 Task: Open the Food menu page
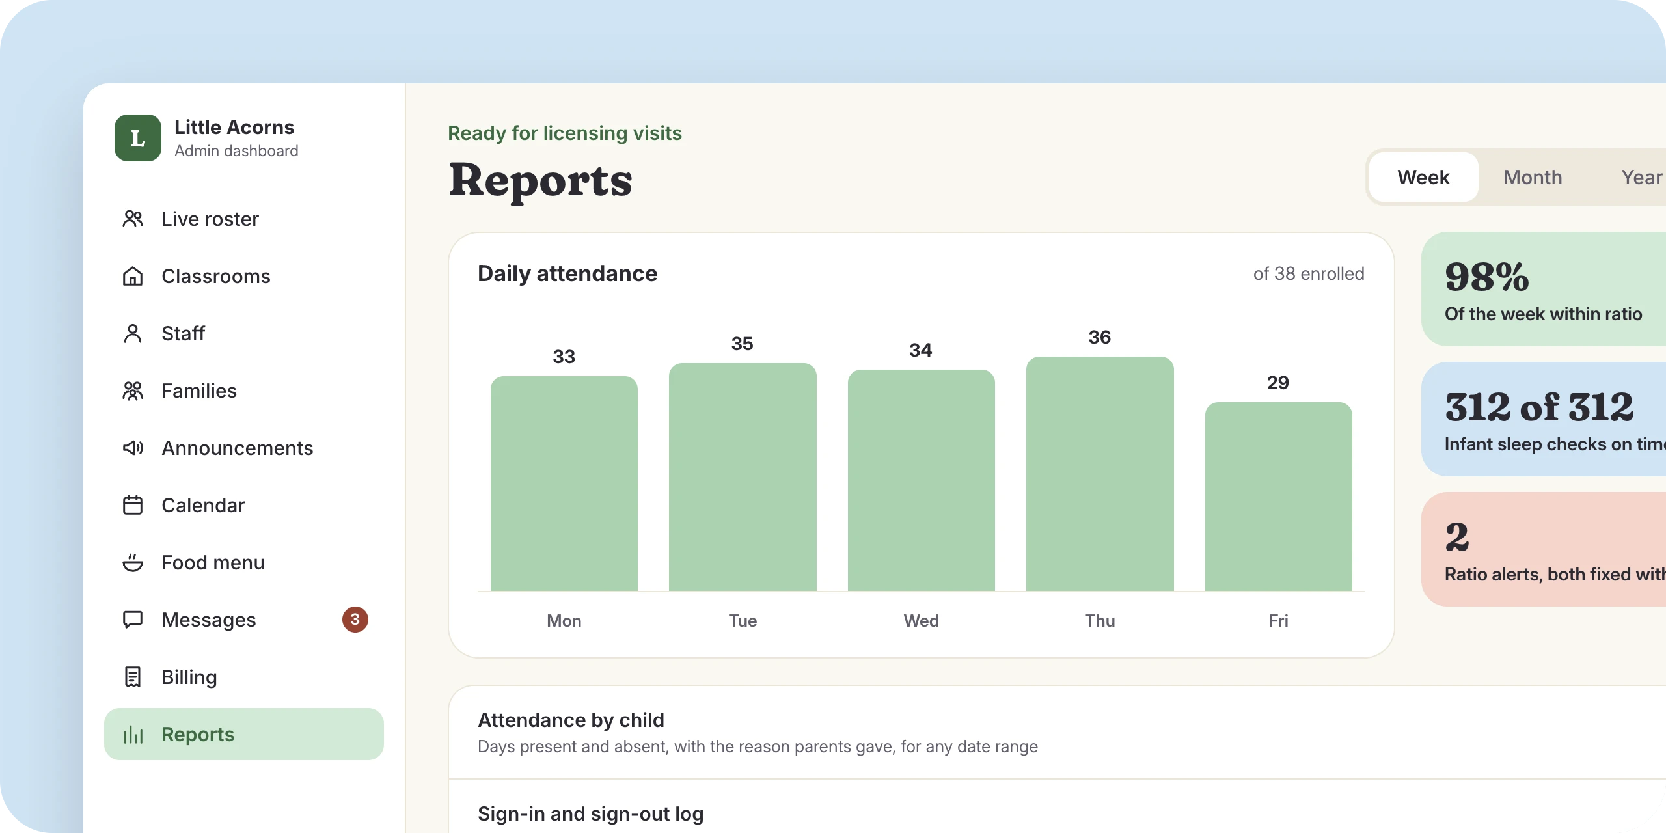point(244,562)
